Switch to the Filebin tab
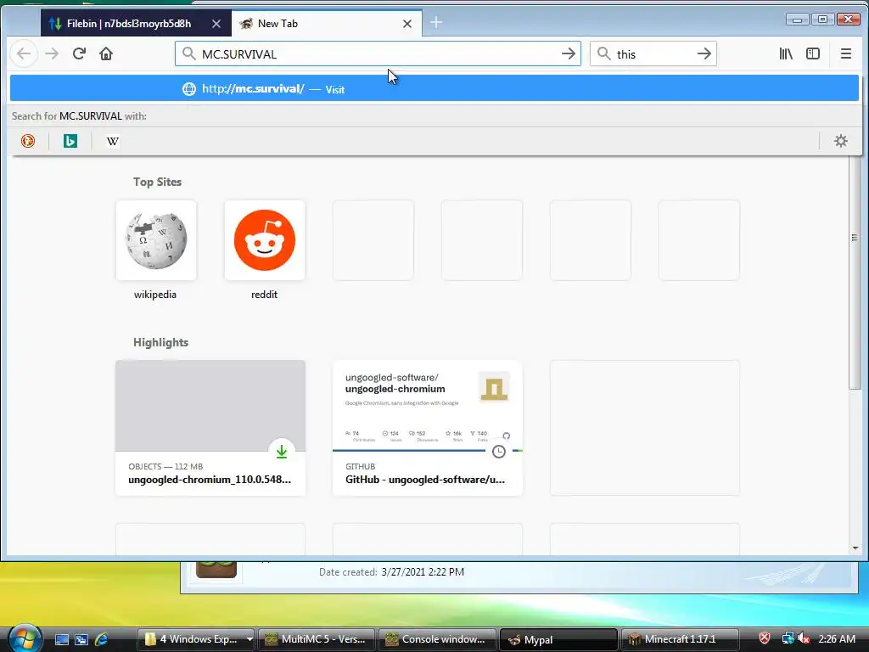The height and width of the screenshot is (652, 869). coord(136,23)
